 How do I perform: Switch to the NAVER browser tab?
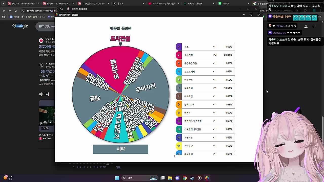click(225, 4)
